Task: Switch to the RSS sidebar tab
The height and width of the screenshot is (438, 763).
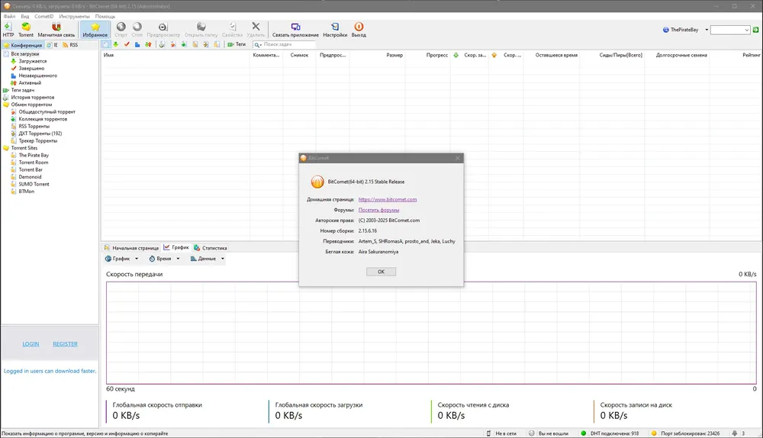Action: pyautogui.click(x=70, y=45)
